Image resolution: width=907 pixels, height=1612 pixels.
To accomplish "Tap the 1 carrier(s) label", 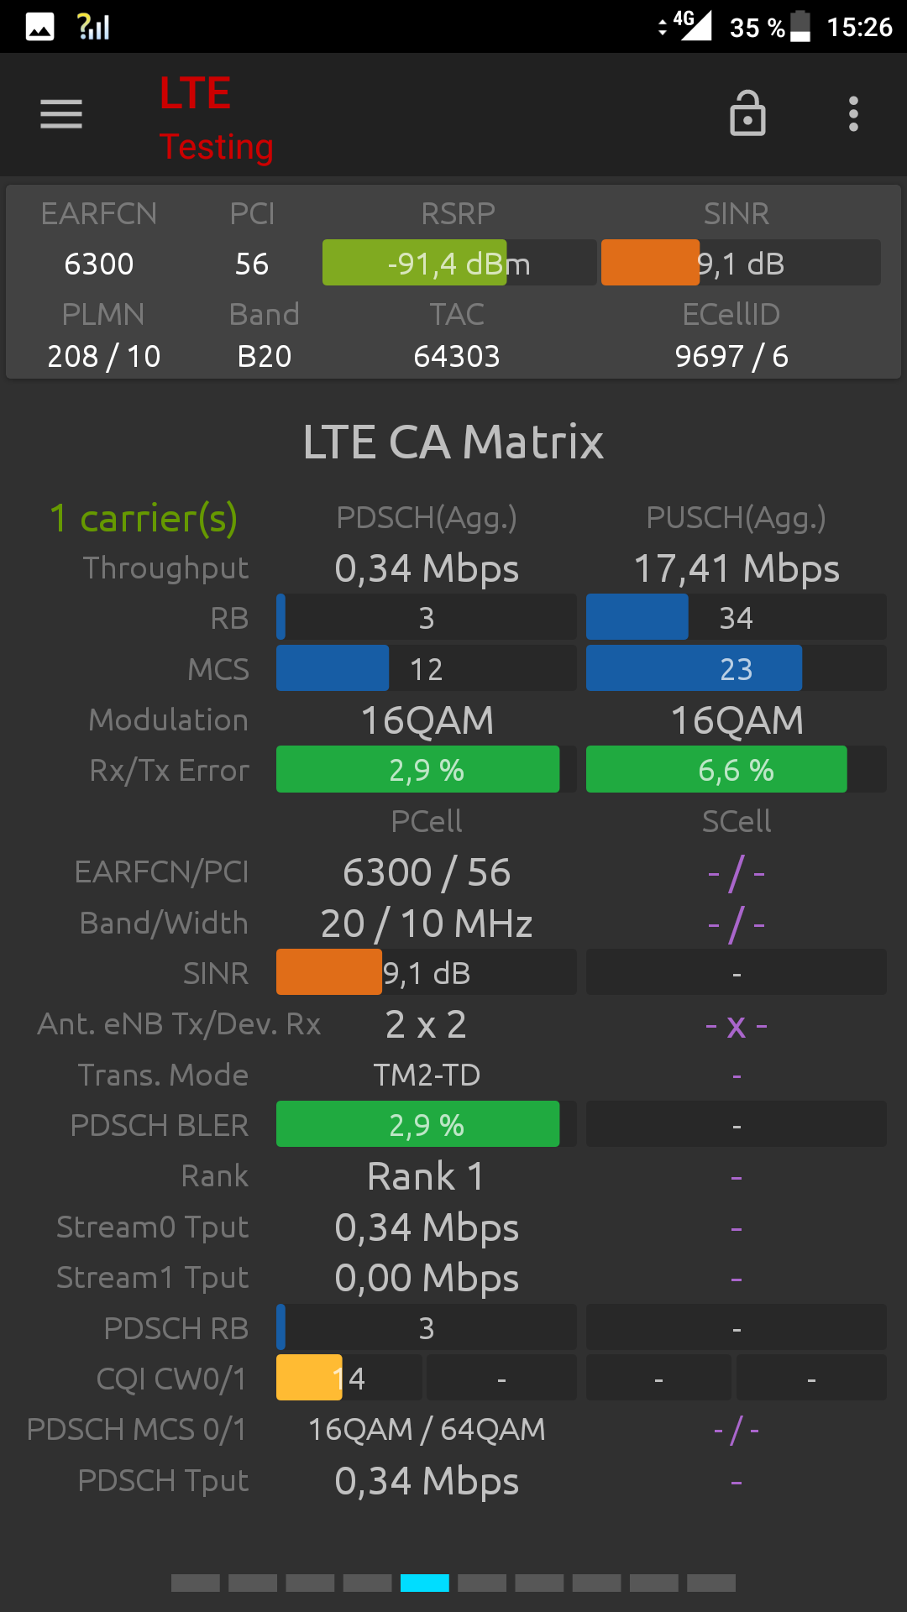I will point(144,518).
